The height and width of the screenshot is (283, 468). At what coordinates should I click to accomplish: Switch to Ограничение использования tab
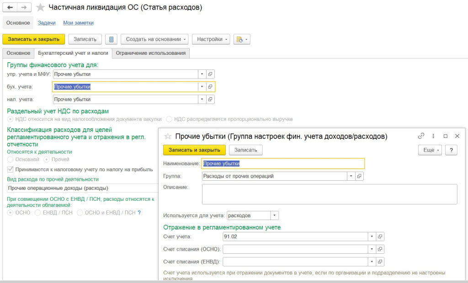pyautogui.click(x=151, y=53)
